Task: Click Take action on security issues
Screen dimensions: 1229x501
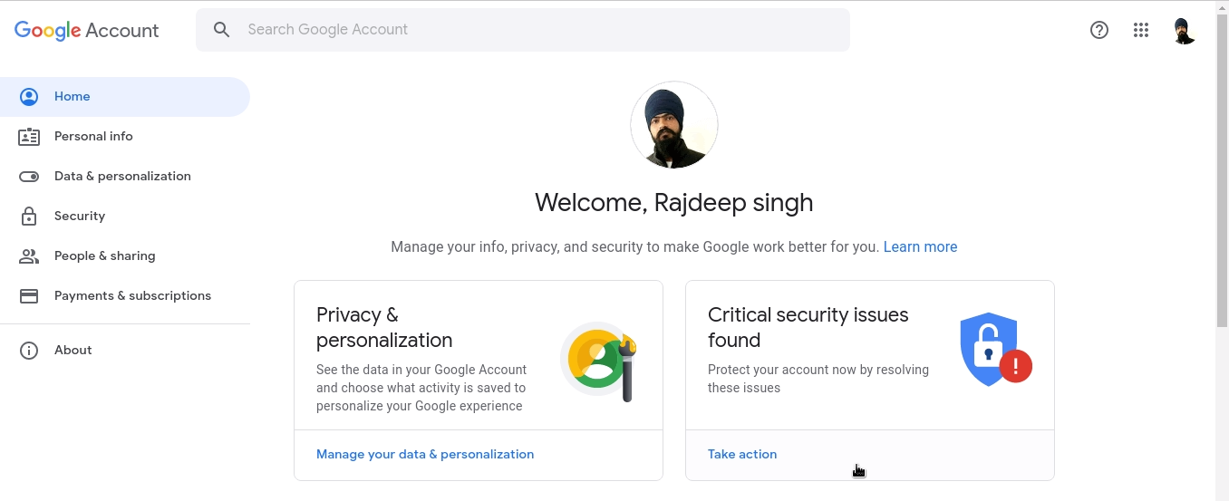Action: [x=742, y=455]
